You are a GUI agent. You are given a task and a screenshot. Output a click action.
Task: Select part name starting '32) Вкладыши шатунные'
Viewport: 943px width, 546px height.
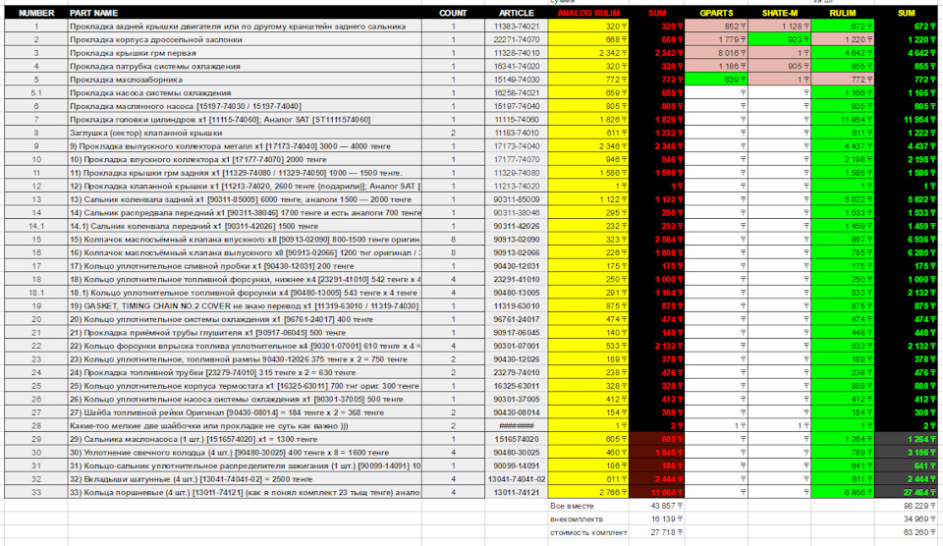[x=245, y=478]
